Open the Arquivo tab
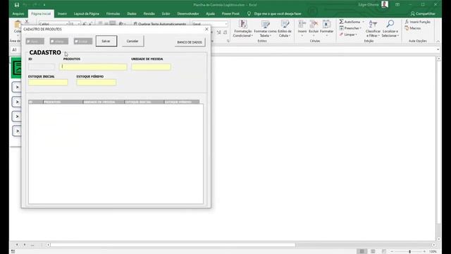The width and height of the screenshot is (451, 254). tap(18, 13)
